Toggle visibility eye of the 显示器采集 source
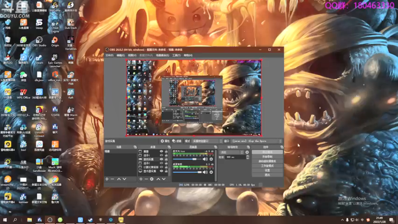This screenshot has width=398, height=224. (161, 171)
